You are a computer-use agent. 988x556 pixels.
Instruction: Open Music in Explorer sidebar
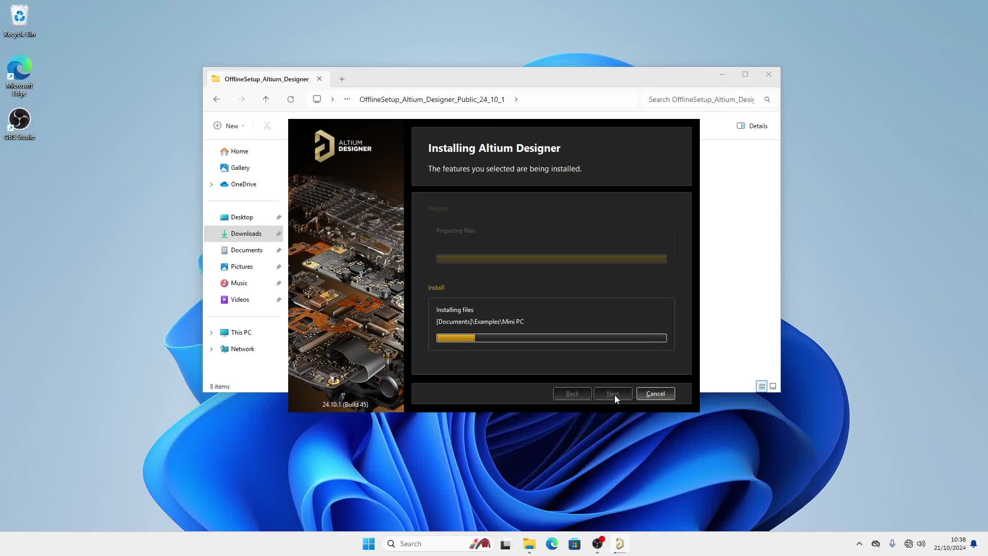tap(239, 283)
